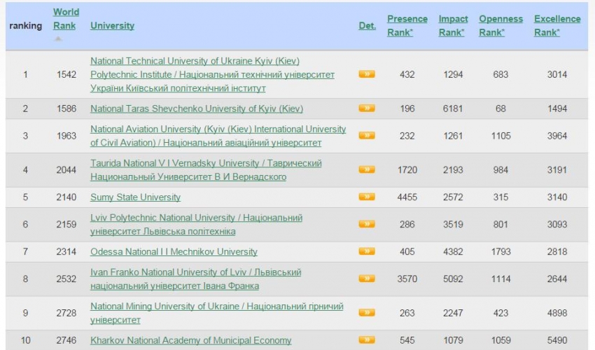The image size is (595, 350).
Task: Select excellence rank value 4898
Action: [557, 313]
